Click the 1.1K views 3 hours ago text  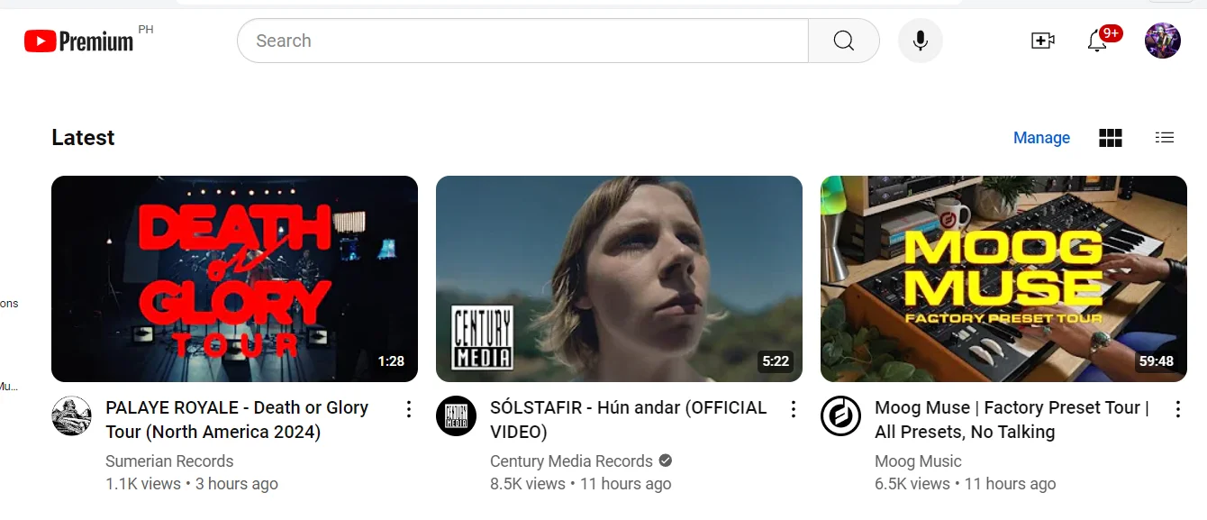tap(192, 484)
